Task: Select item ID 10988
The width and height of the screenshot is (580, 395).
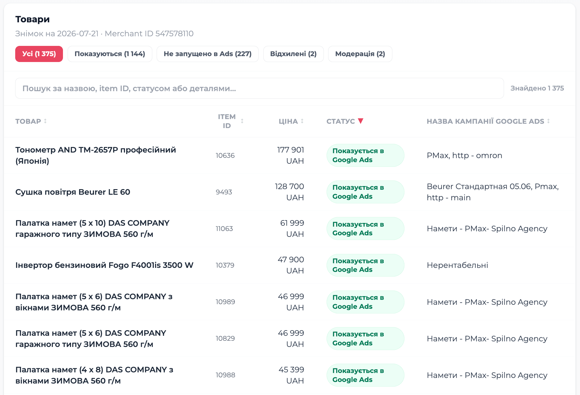Action: point(225,375)
